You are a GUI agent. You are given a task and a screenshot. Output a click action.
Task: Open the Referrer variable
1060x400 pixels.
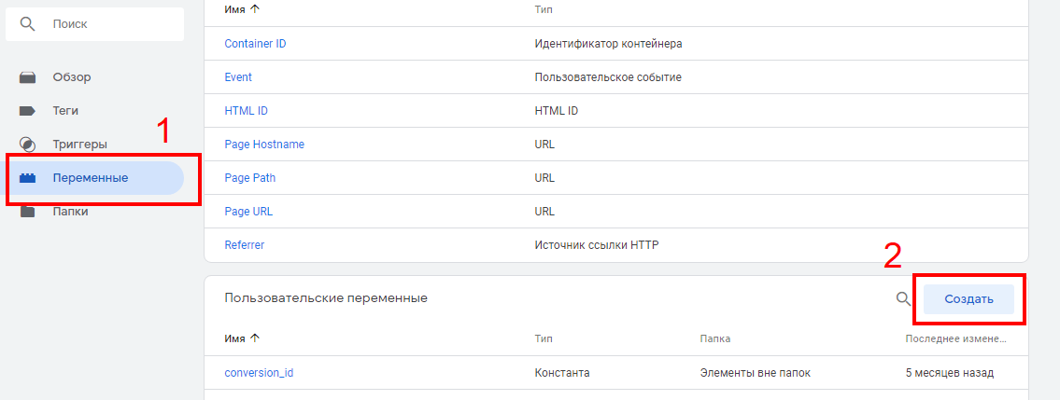tap(245, 245)
